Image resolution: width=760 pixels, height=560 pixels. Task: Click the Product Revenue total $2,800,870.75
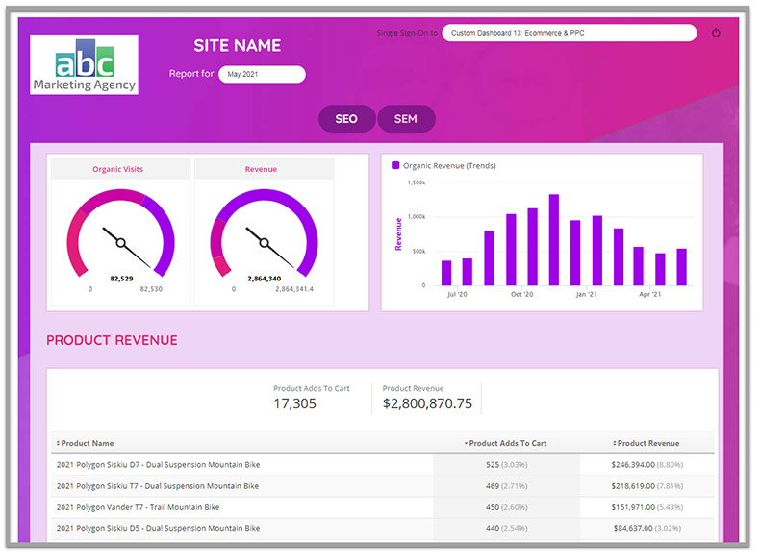[427, 403]
